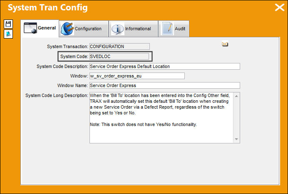Click the Window field w_sv_order_express_eu
The image size is (288, 194).
pyautogui.click(x=137, y=76)
